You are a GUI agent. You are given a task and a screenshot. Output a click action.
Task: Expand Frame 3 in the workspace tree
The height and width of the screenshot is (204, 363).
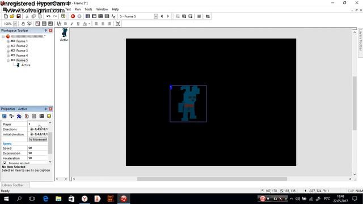coord(8,51)
